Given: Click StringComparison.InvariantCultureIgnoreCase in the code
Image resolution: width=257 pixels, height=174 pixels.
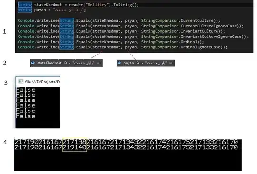Looking at the screenshot, I should (191, 37).
